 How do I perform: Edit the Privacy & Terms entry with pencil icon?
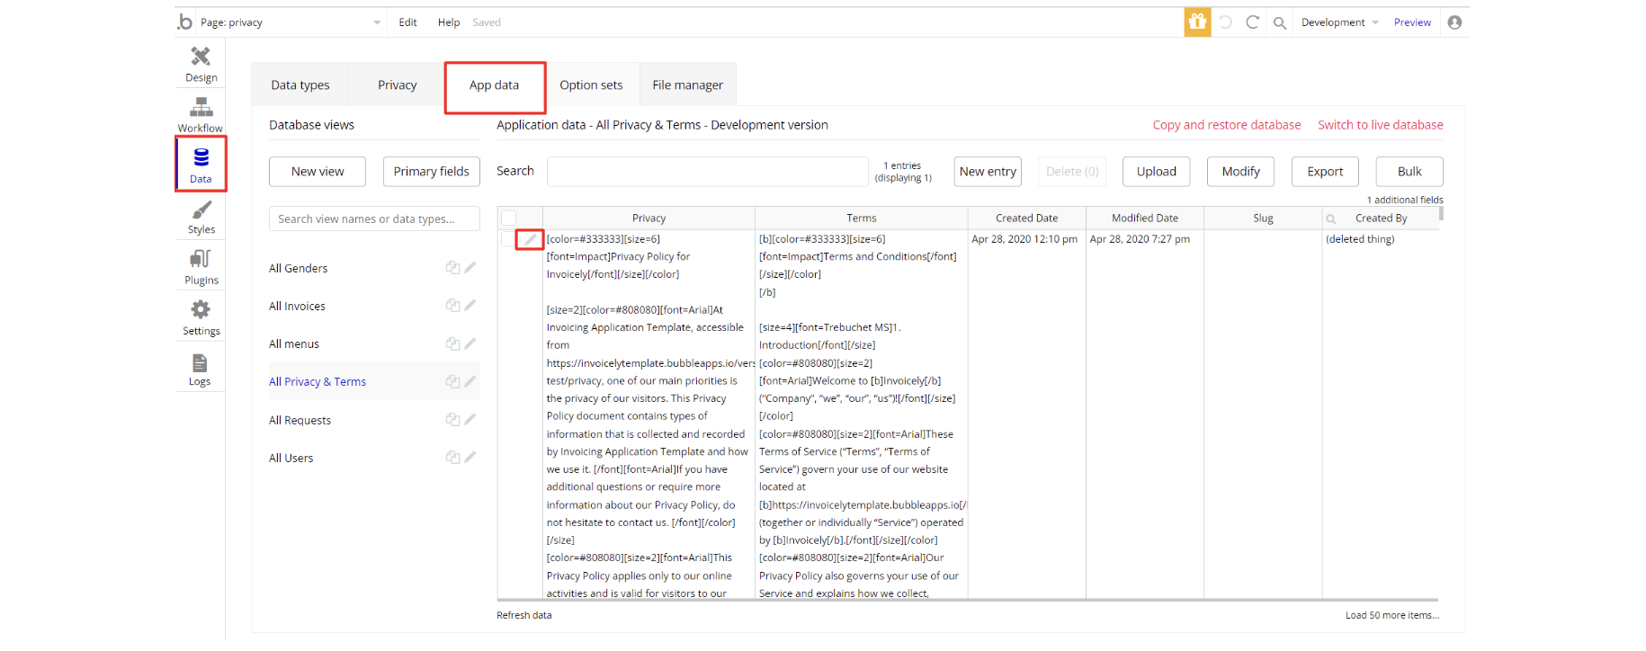pyautogui.click(x=530, y=240)
